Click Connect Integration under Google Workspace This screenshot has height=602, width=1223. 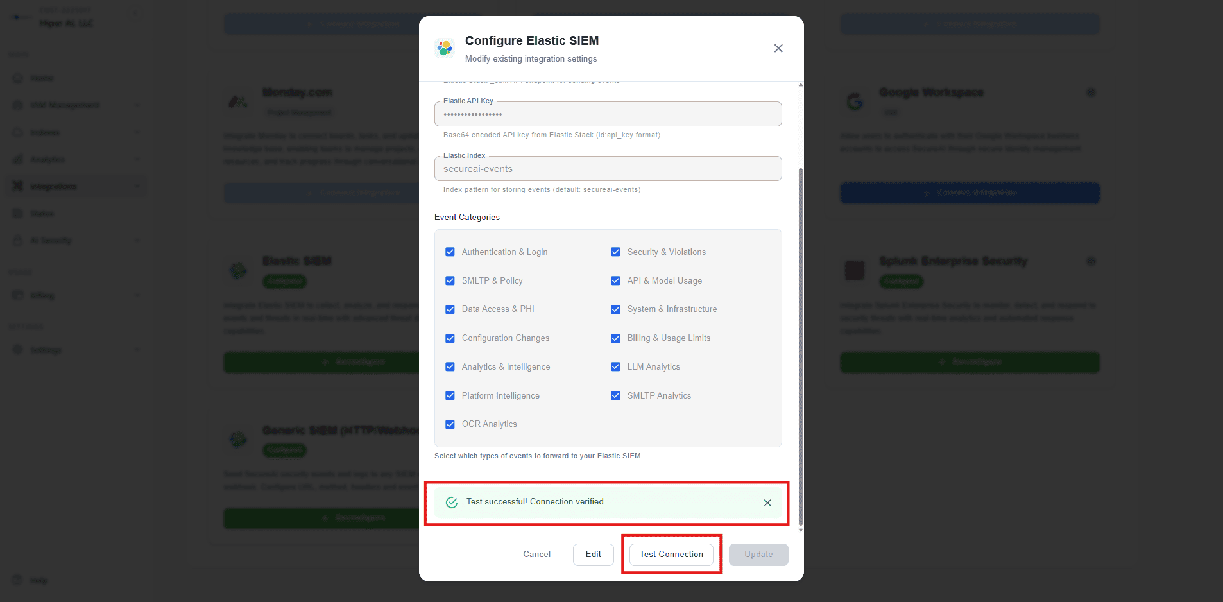[x=970, y=193]
